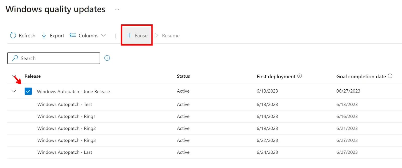This screenshot has height=168, width=402.
Task: Select Windows Autopatch - June Release name
Action: pyautogui.click(x=73, y=91)
